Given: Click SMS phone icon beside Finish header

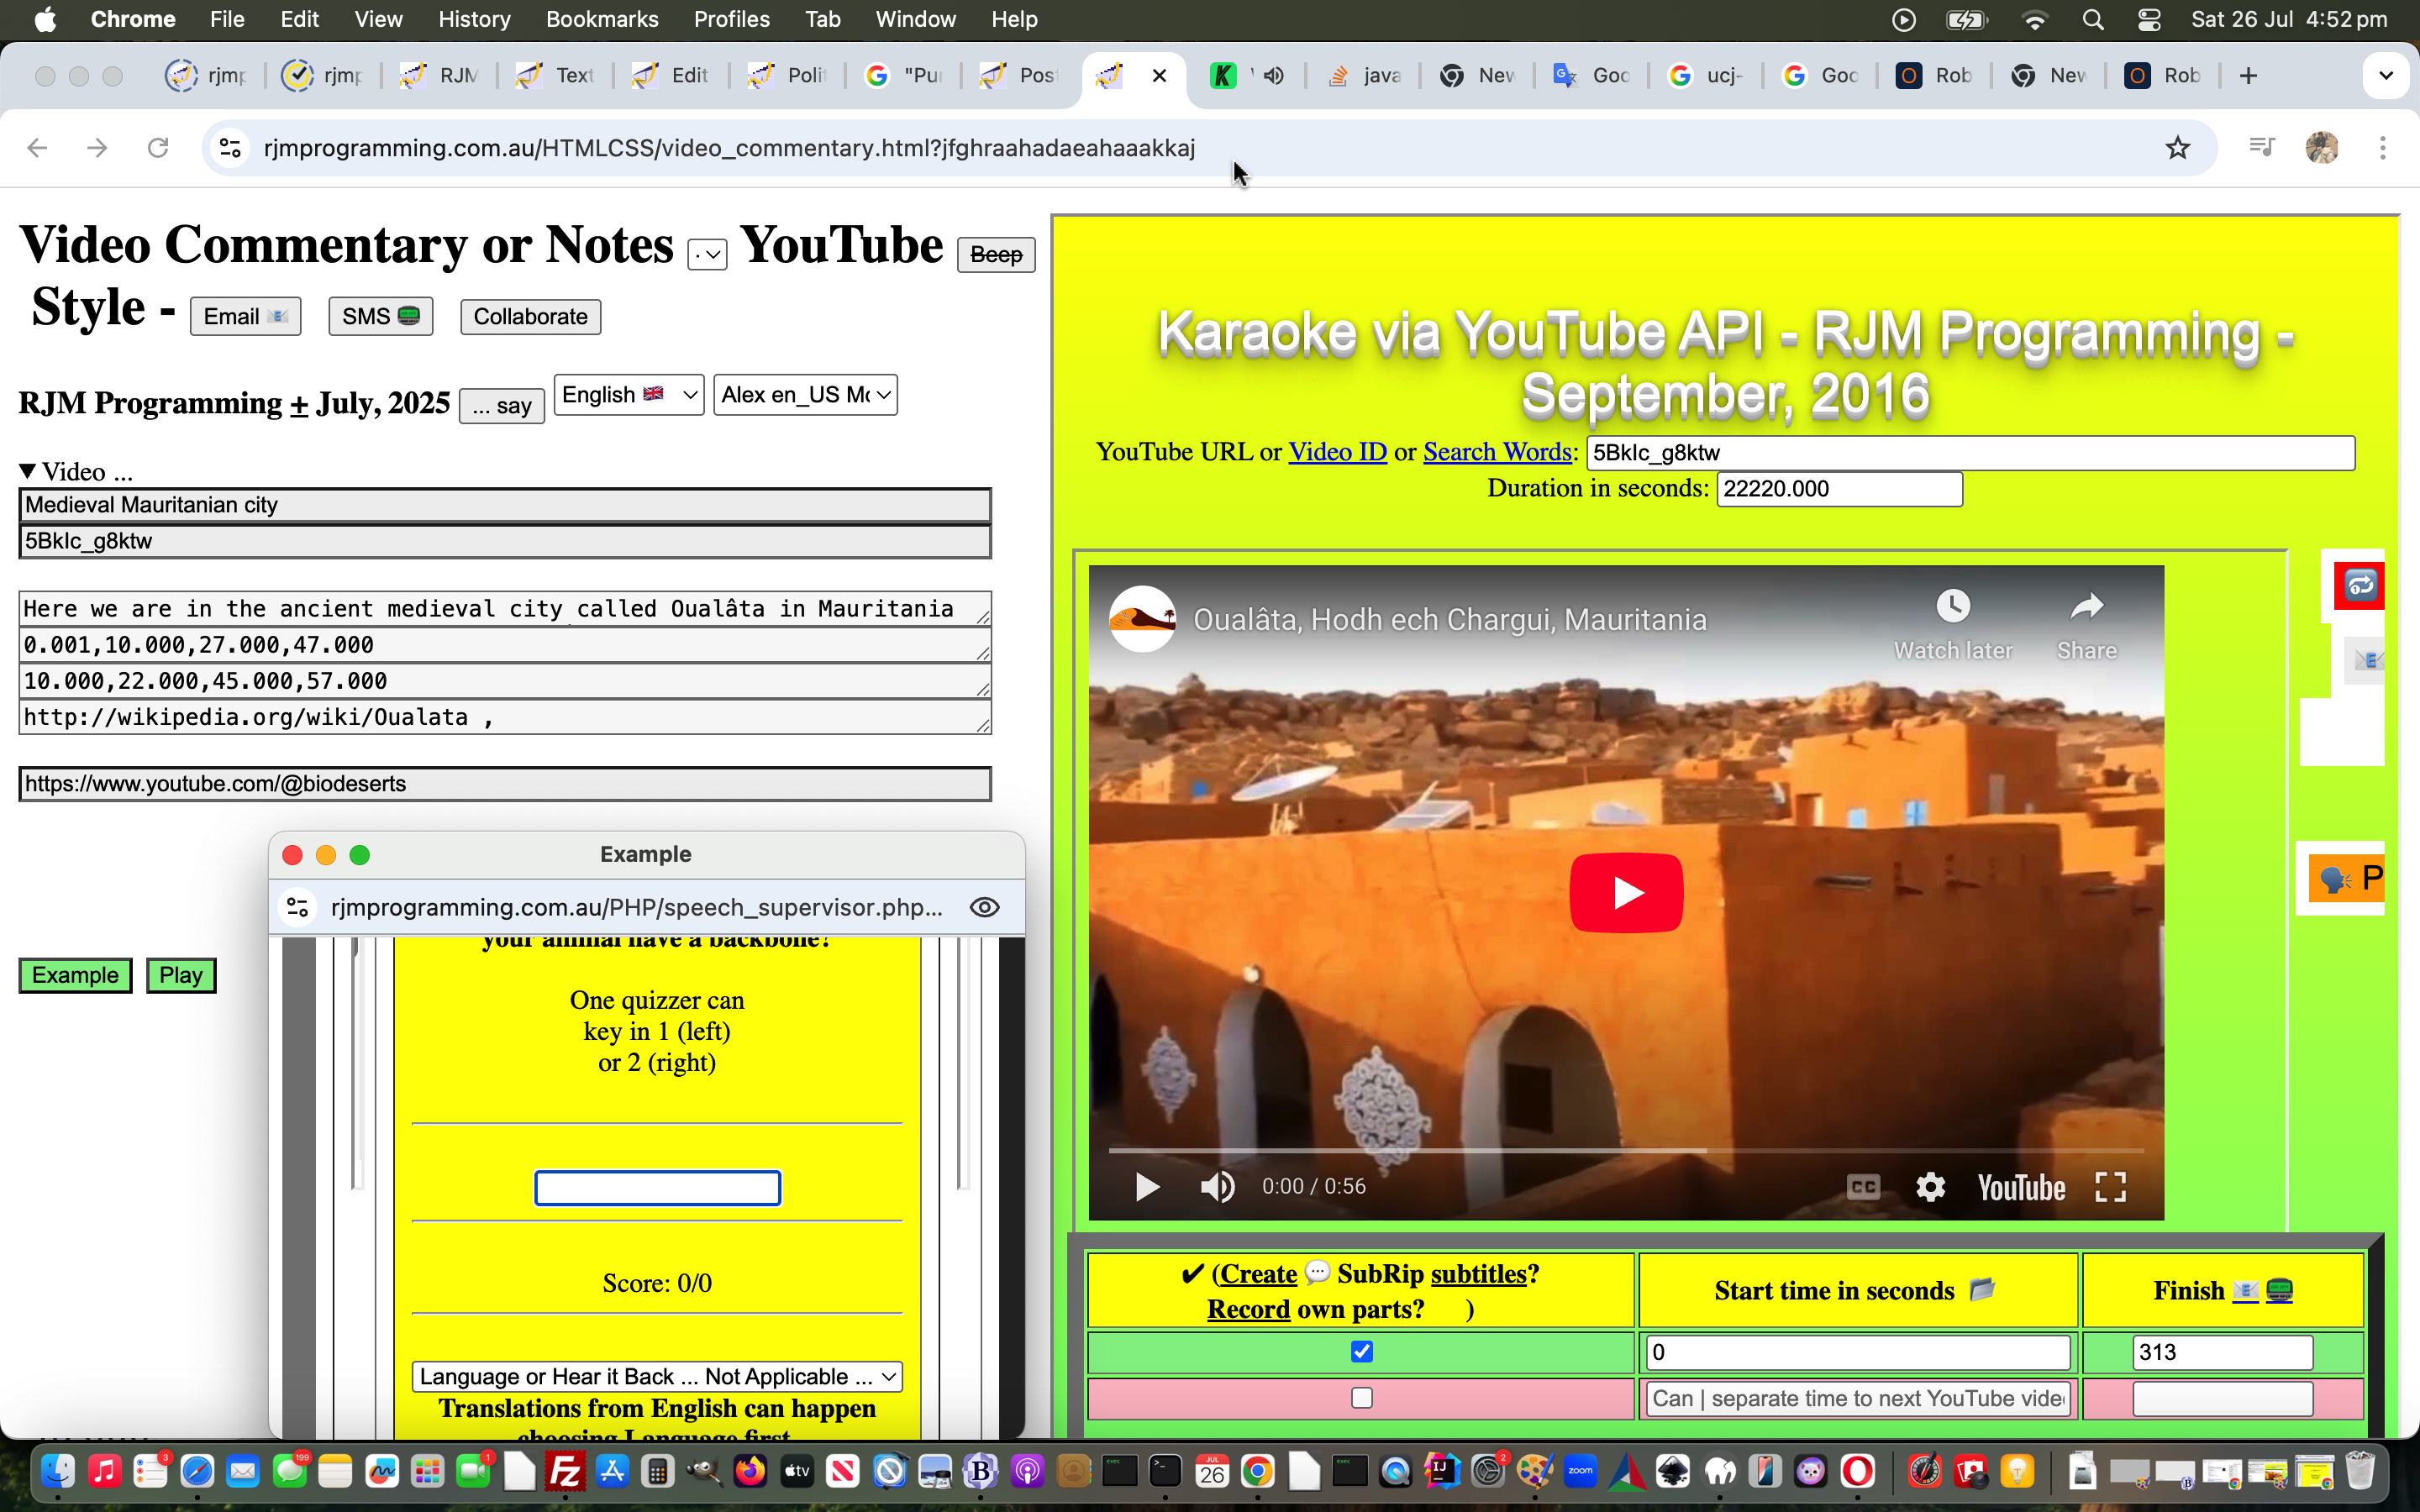Looking at the screenshot, I should click(2279, 1291).
